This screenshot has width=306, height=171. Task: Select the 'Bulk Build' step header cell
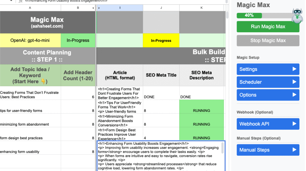161,56
